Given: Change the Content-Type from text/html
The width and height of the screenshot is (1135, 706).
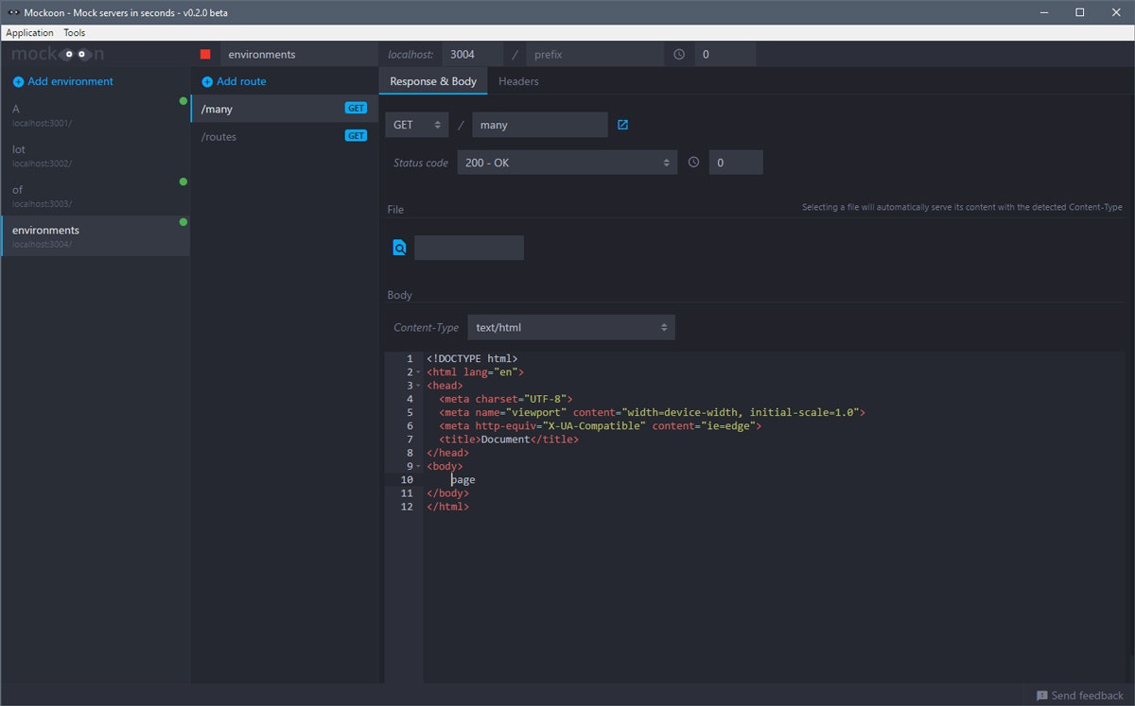Looking at the screenshot, I should [571, 326].
